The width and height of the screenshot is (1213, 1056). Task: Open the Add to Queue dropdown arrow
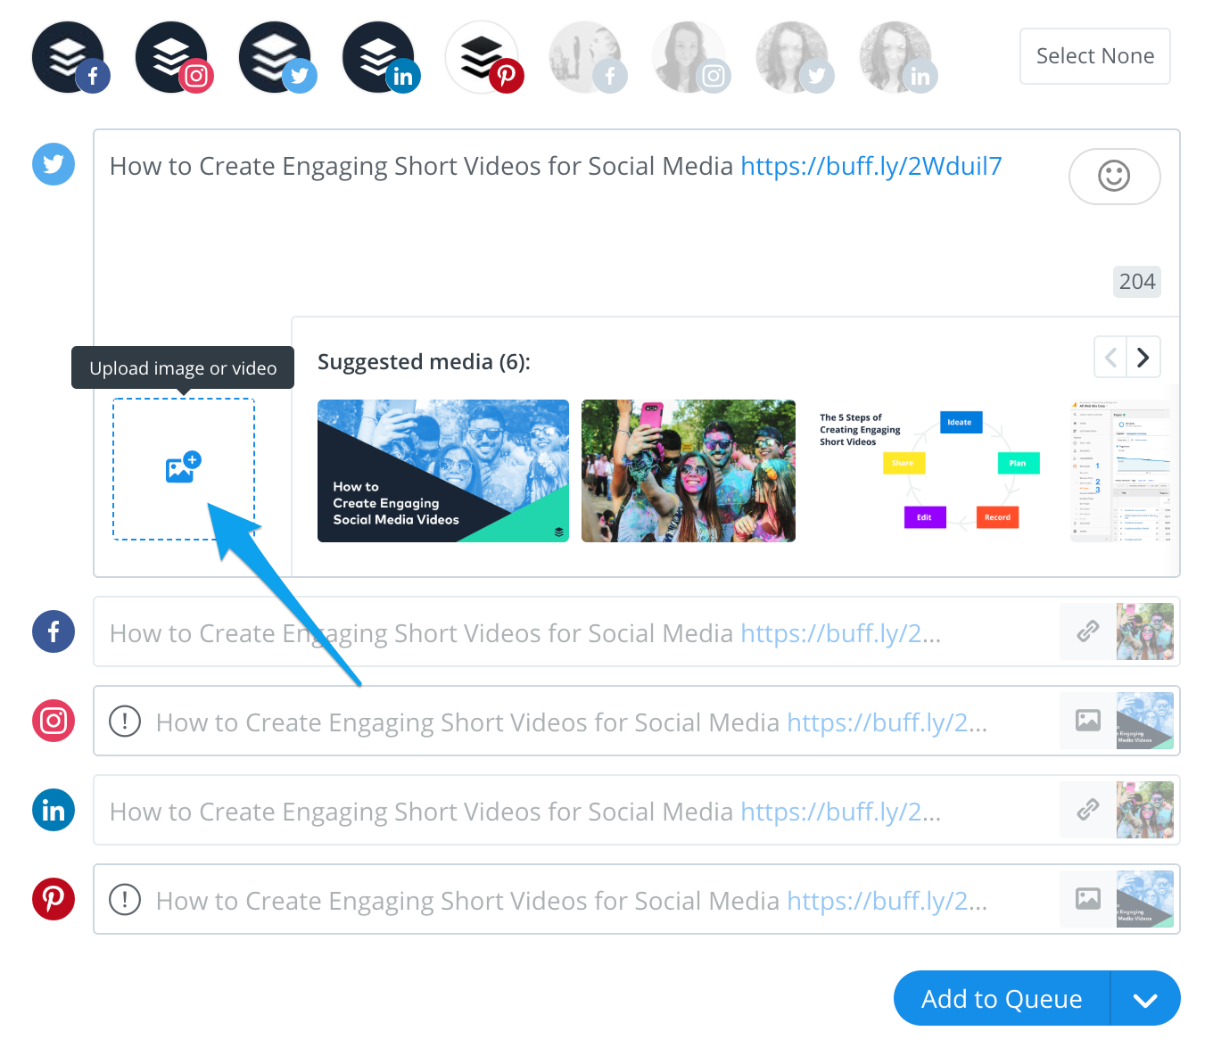point(1146,998)
